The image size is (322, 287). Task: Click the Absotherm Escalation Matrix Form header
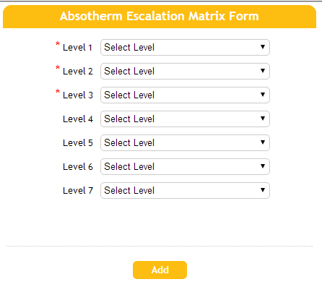[160, 17]
